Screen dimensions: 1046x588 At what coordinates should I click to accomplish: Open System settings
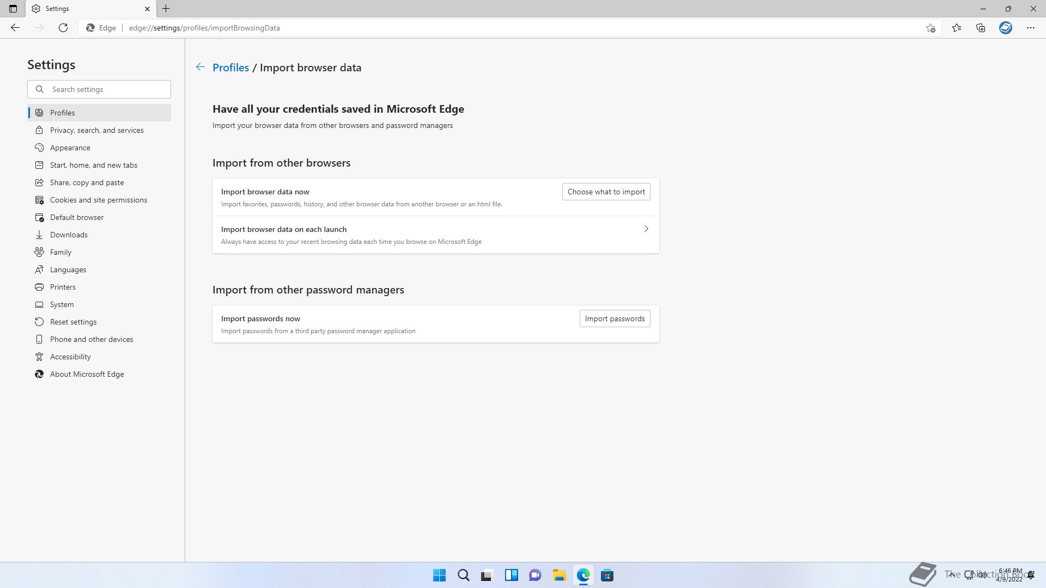coord(99,304)
